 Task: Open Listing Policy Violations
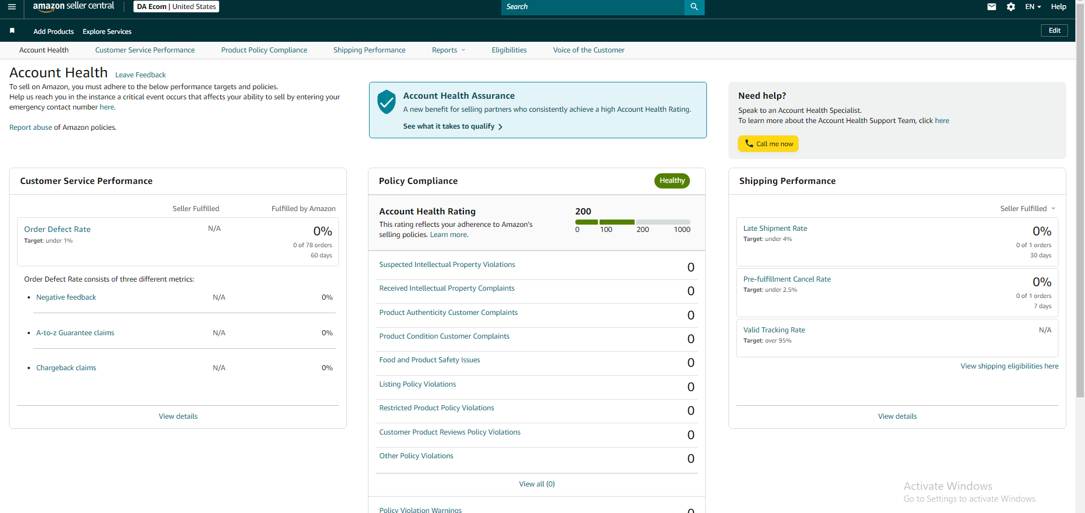tap(418, 384)
